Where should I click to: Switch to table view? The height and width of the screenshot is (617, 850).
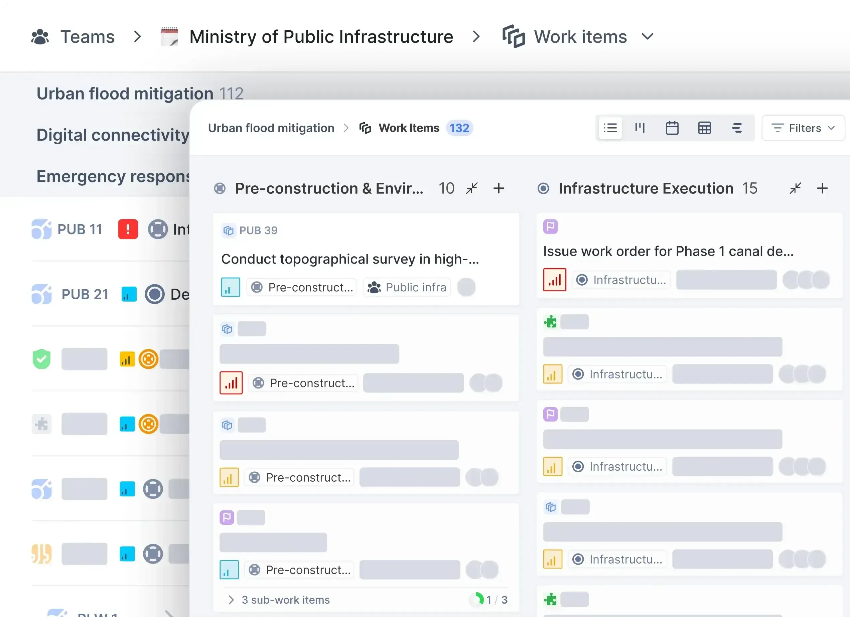[704, 128]
